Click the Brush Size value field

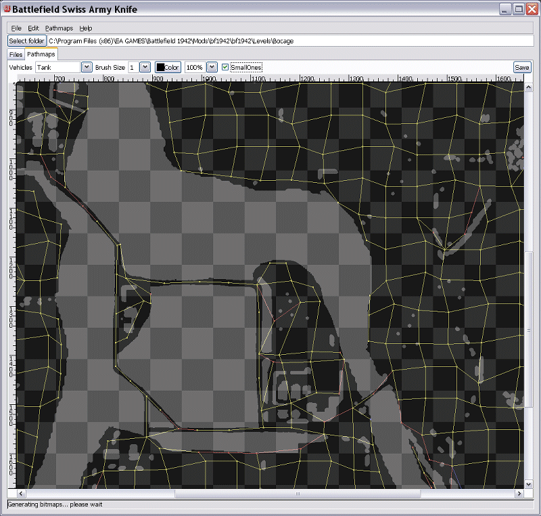(133, 67)
